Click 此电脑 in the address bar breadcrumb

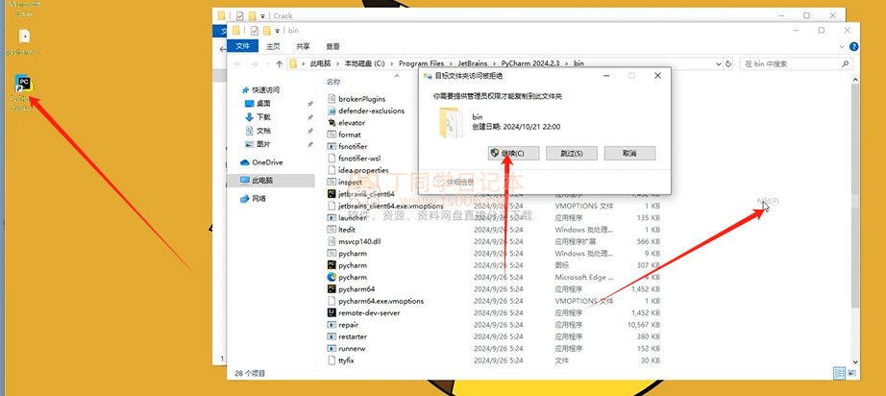tap(321, 63)
